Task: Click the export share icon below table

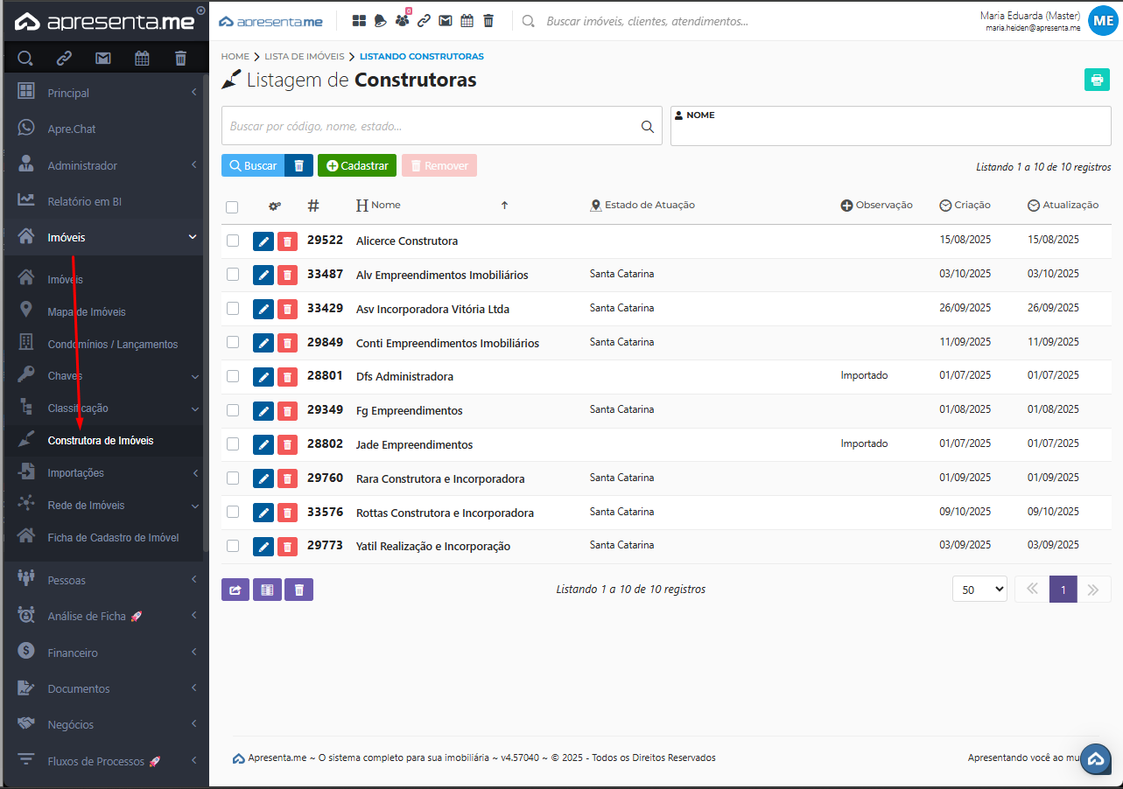Action: click(235, 590)
